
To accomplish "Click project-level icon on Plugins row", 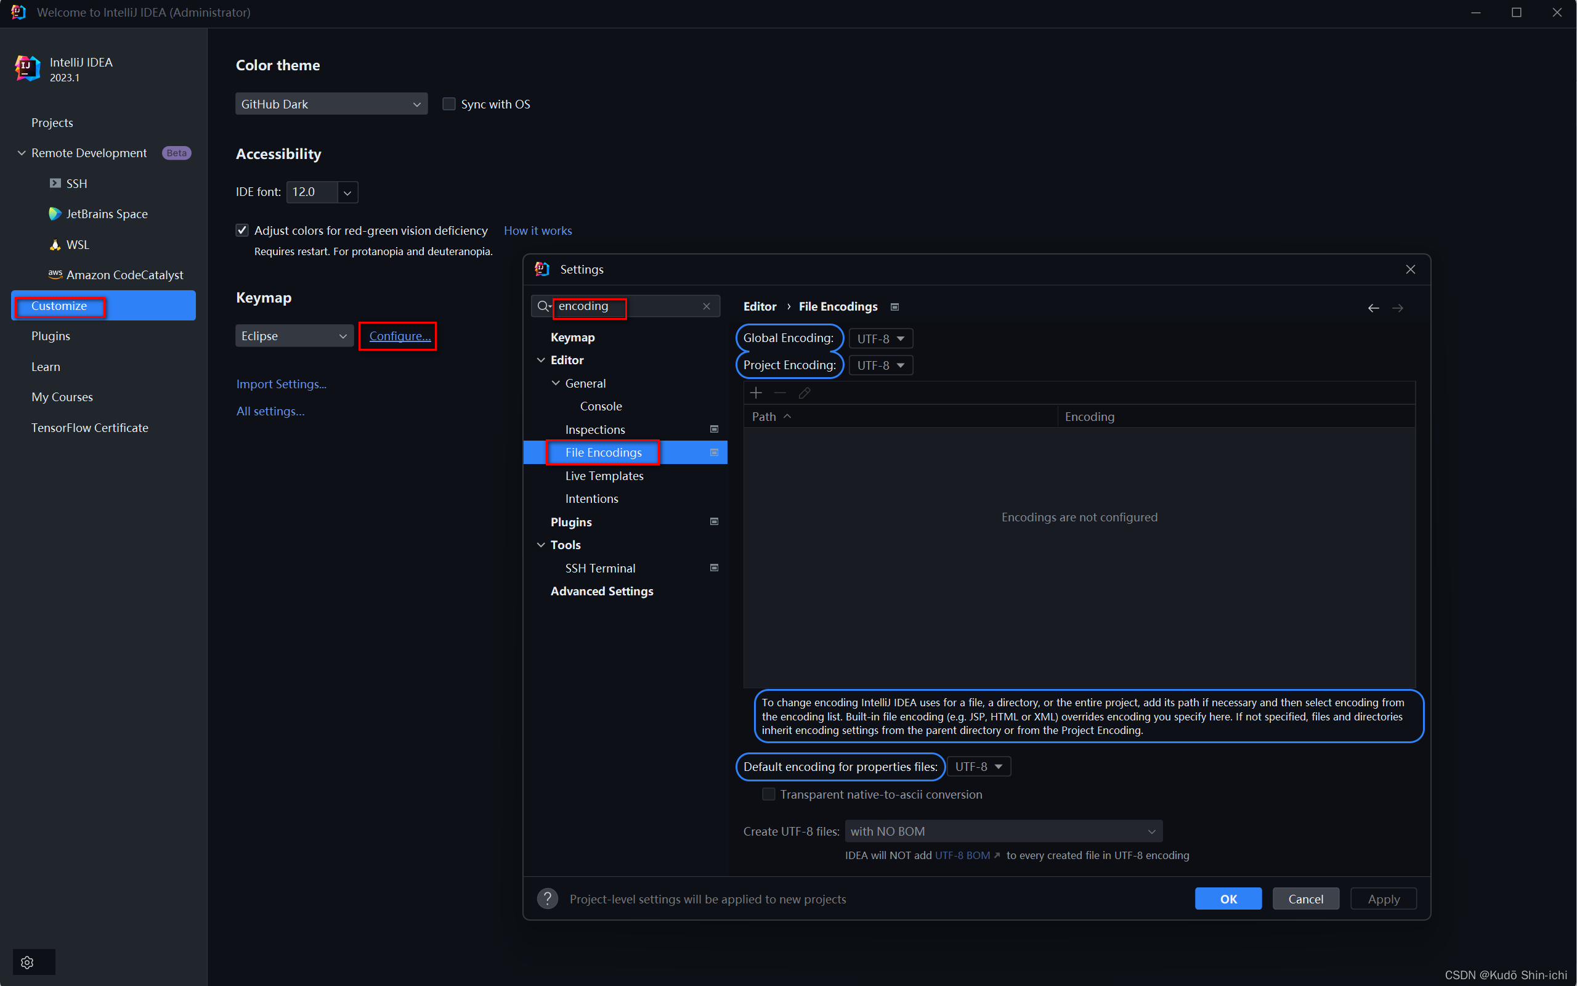I will [714, 522].
